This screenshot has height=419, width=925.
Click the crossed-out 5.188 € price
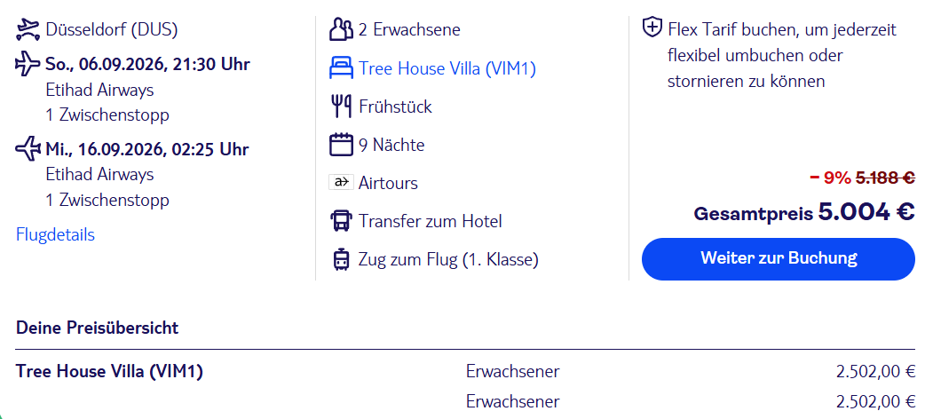tap(884, 178)
